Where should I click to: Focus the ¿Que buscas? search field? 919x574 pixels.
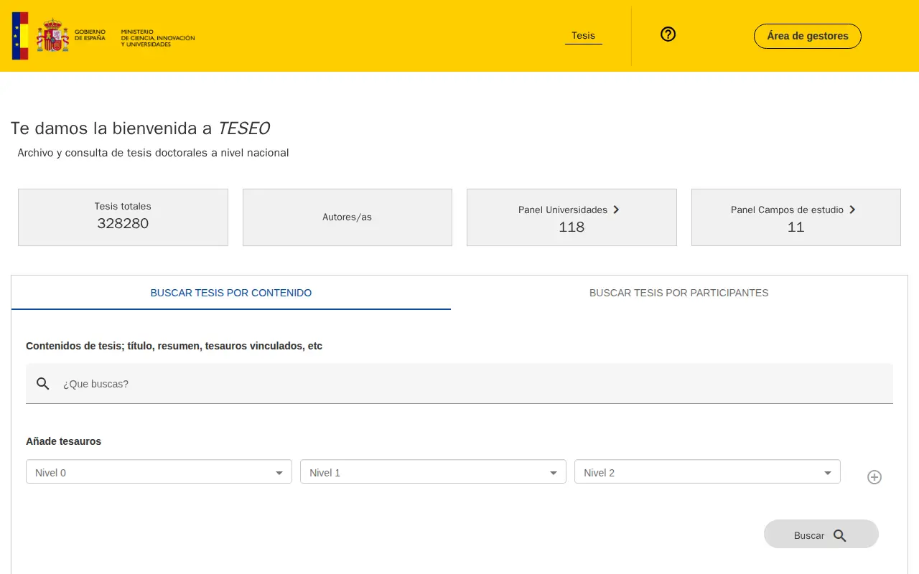(x=459, y=383)
